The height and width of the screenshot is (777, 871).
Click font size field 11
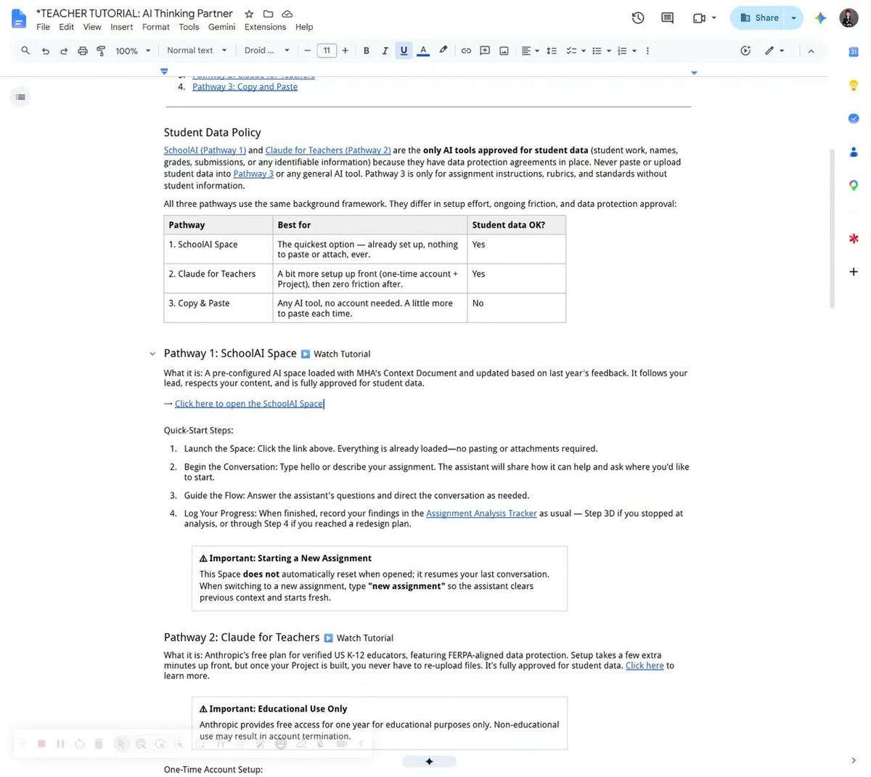coord(327,51)
